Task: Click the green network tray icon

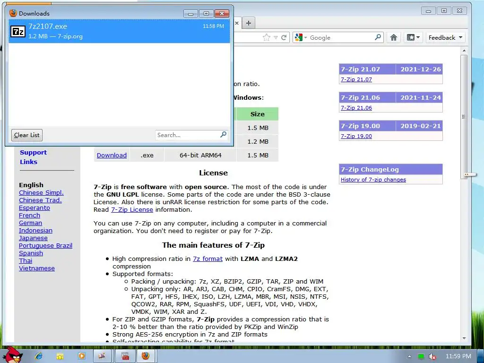Action: [x=421, y=356]
